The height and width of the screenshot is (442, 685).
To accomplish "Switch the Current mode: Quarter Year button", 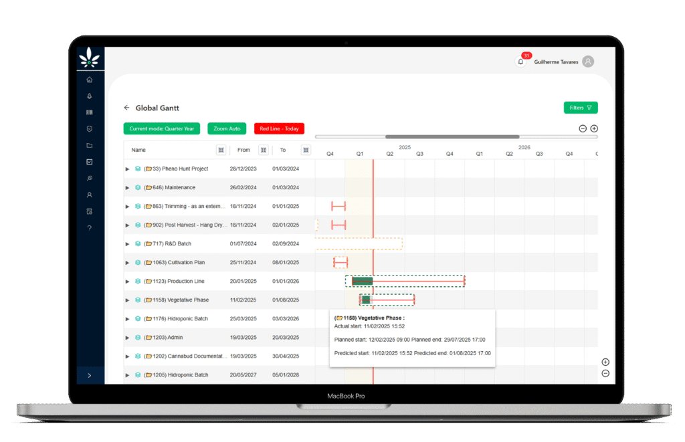I will [161, 128].
